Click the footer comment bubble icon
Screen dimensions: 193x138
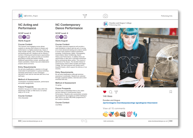(x=86, y=121)
